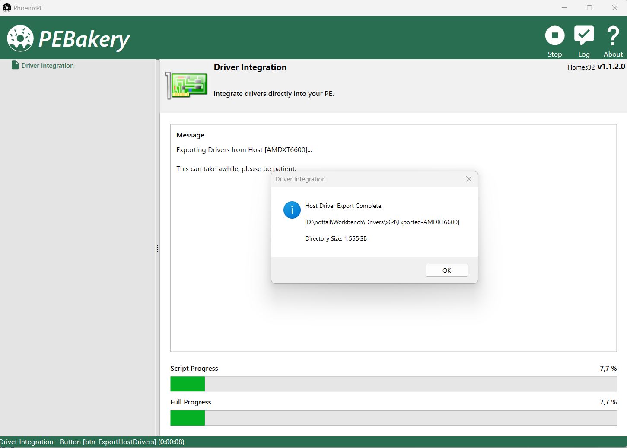
Task: Click the Message panel heading
Action: coord(190,135)
